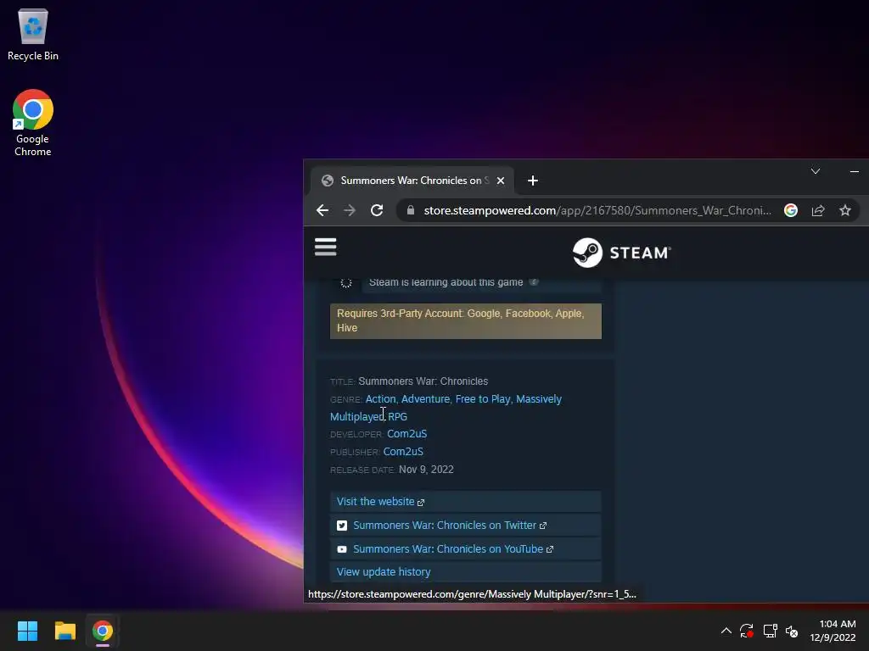The height and width of the screenshot is (651, 869).
Task: Click the address bar URL
Action: coord(597,210)
